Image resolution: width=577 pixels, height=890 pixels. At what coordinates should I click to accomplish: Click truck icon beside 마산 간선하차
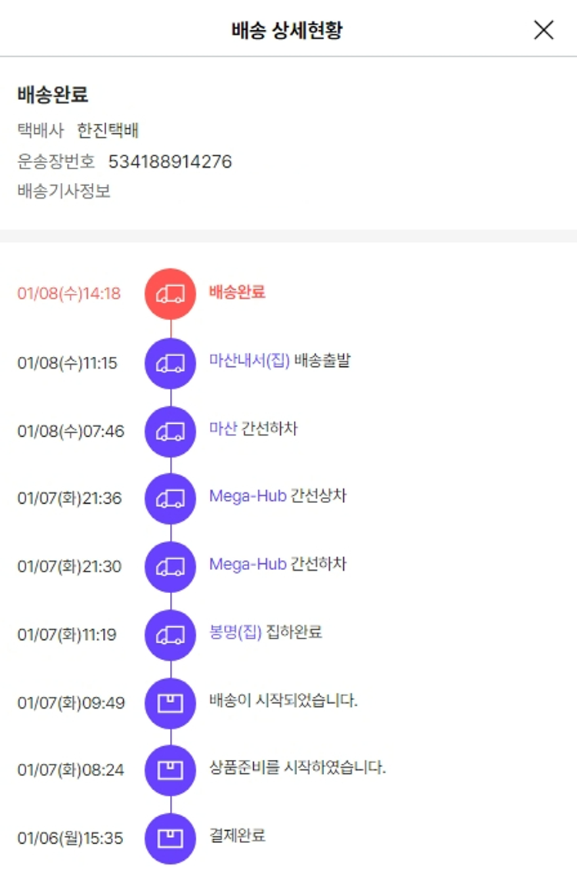(x=170, y=431)
